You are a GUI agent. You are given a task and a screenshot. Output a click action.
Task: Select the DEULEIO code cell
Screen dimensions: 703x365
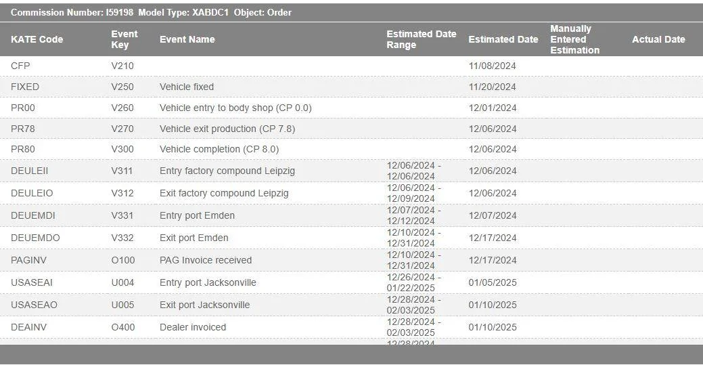coord(32,193)
